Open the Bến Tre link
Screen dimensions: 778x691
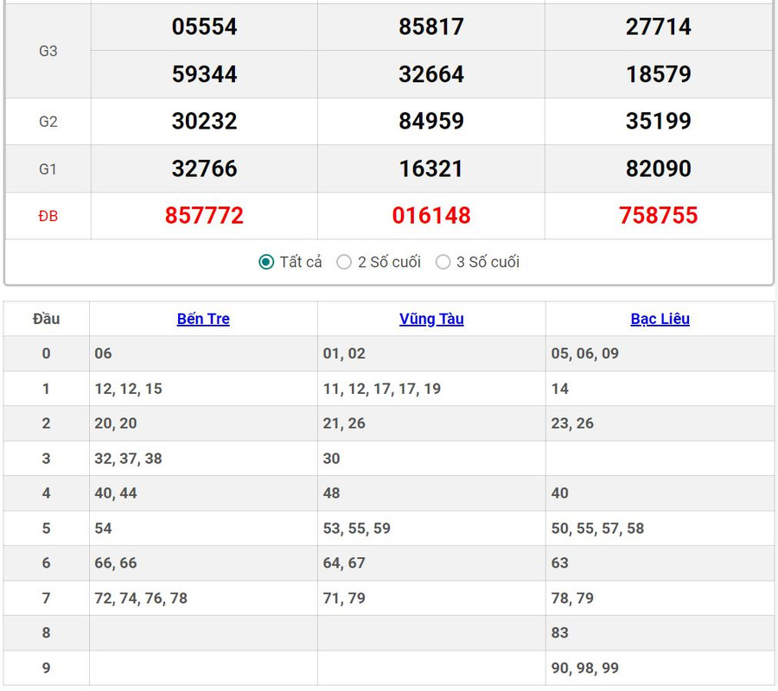coord(203,319)
